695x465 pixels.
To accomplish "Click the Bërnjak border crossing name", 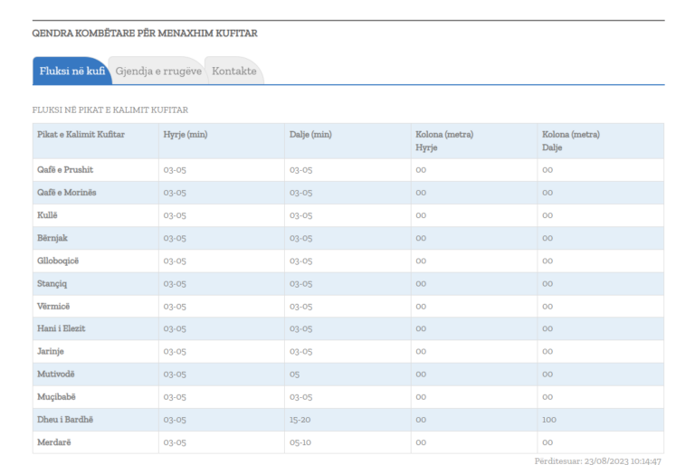I will [52, 238].
